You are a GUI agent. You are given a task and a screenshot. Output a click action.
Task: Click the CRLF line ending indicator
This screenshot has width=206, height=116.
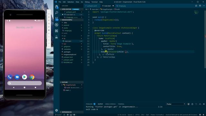click(x=143, y=115)
